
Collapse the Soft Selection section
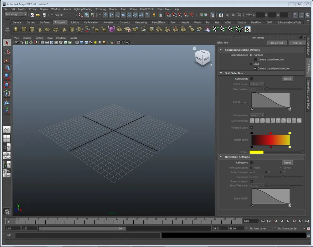coord(220,73)
